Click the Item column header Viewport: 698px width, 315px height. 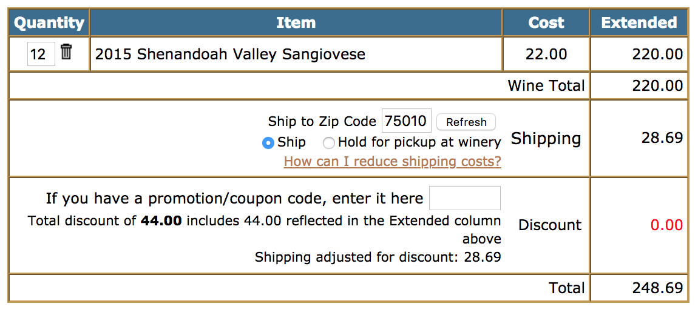click(296, 23)
